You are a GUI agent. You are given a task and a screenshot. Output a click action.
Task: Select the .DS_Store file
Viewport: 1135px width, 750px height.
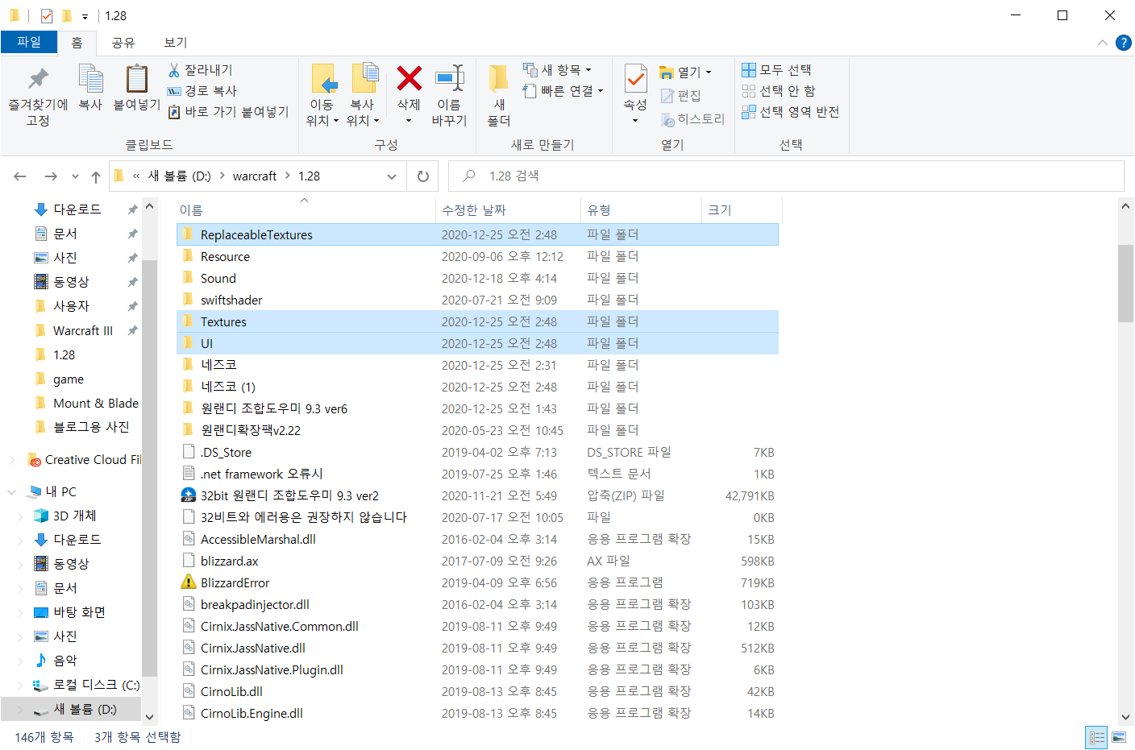point(477,452)
